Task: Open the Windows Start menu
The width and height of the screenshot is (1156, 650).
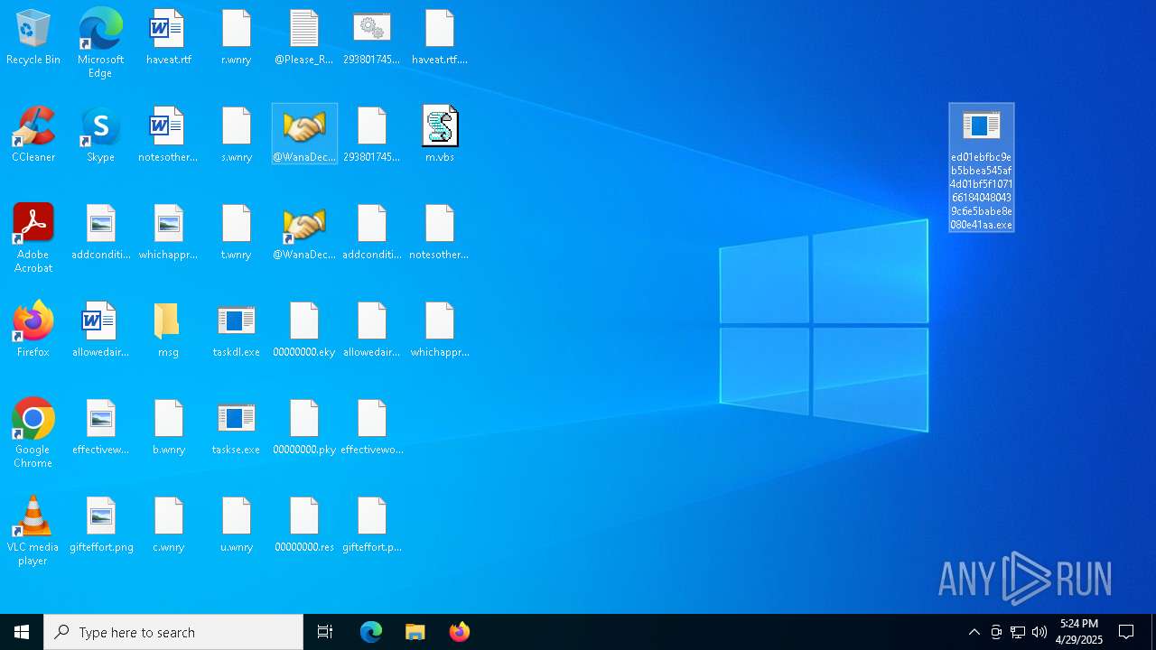Action: tap(22, 632)
